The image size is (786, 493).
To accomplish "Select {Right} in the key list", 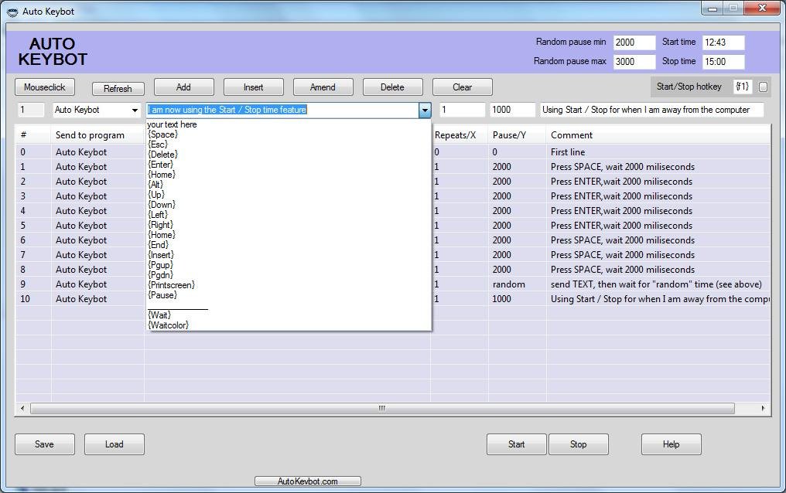I will click(x=160, y=224).
